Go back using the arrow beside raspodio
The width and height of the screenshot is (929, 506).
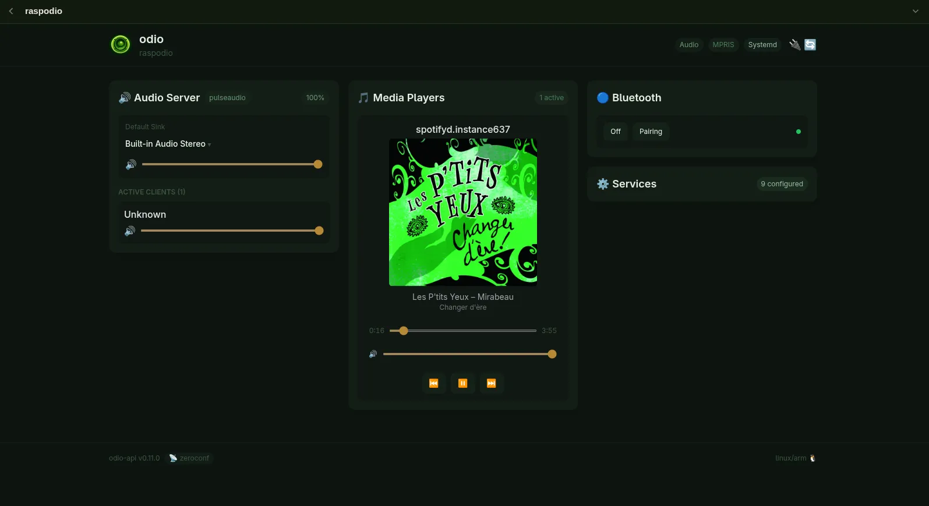pos(10,11)
